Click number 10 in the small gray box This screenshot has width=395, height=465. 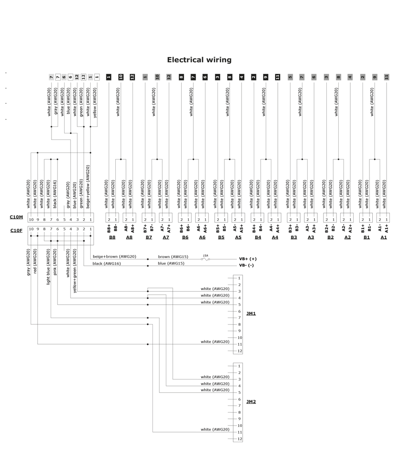tap(157, 76)
